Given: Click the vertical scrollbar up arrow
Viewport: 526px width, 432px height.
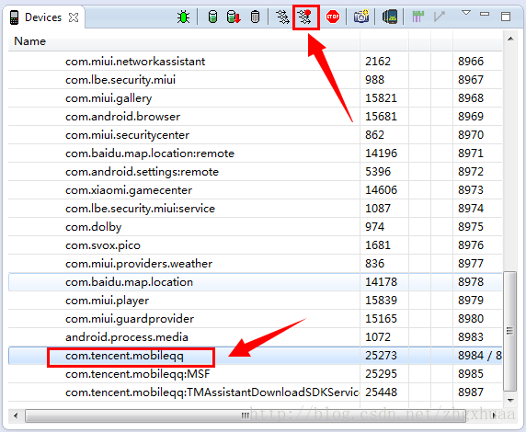Looking at the screenshot, I should click(510, 39).
